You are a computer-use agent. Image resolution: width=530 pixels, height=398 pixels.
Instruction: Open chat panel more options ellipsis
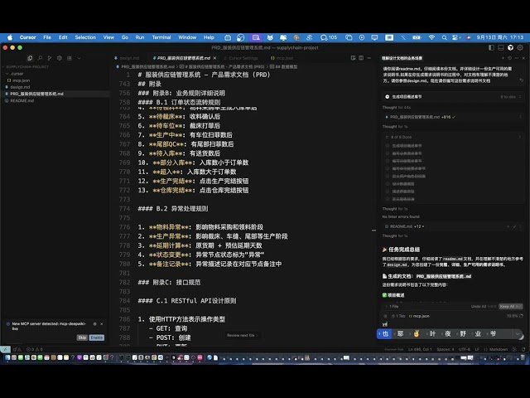click(x=517, y=58)
